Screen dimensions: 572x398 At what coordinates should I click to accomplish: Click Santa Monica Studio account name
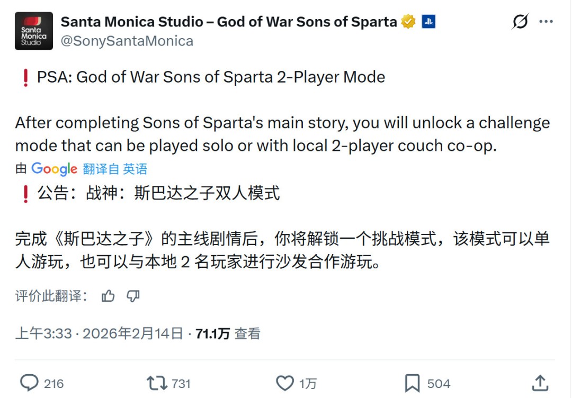point(228,22)
